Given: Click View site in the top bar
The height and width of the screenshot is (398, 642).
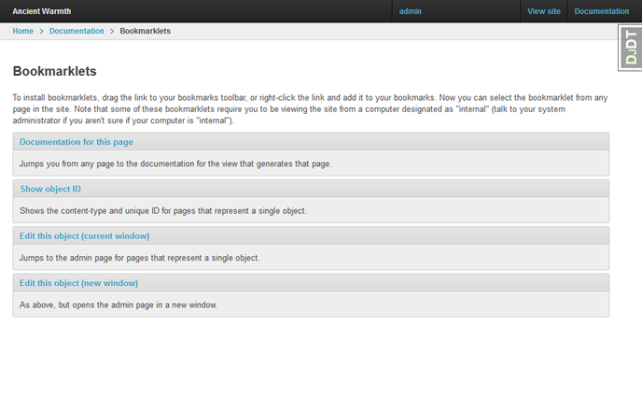Looking at the screenshot, I should tap(544, 11).
